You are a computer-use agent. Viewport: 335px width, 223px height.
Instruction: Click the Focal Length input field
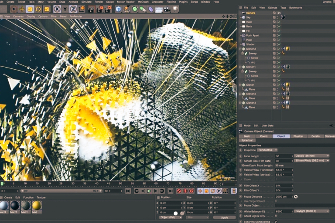[284, 156]
